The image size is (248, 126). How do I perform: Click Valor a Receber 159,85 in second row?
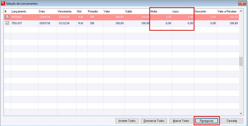234,23
